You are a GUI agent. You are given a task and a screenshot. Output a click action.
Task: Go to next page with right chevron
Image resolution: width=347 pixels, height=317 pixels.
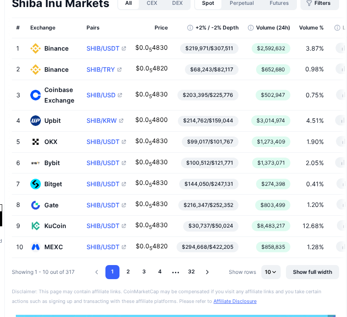point(207,272)
